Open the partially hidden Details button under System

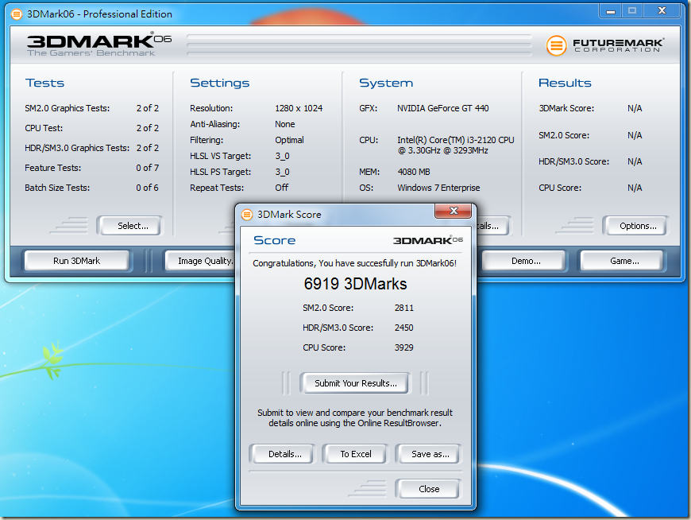(492, 226)
